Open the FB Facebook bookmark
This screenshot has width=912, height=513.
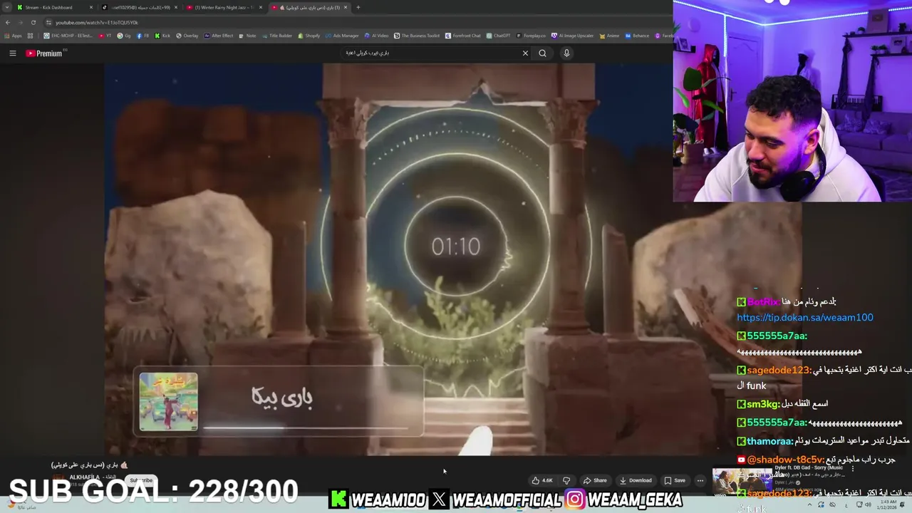coord(143,36)
